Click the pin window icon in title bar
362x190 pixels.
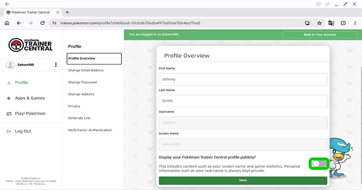(x=327, y=4)
